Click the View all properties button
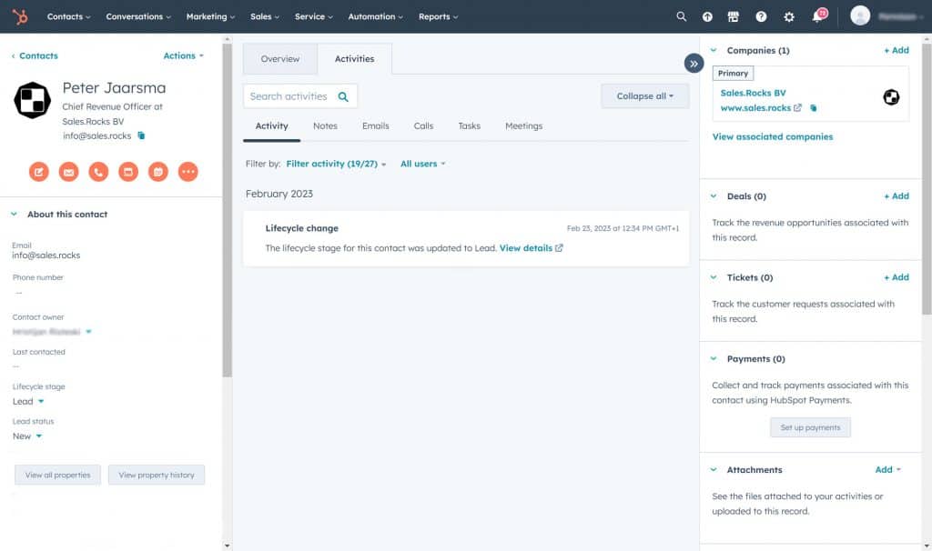Image resolution: width=932 pixels, height=551 pixels. pos(57,475)
